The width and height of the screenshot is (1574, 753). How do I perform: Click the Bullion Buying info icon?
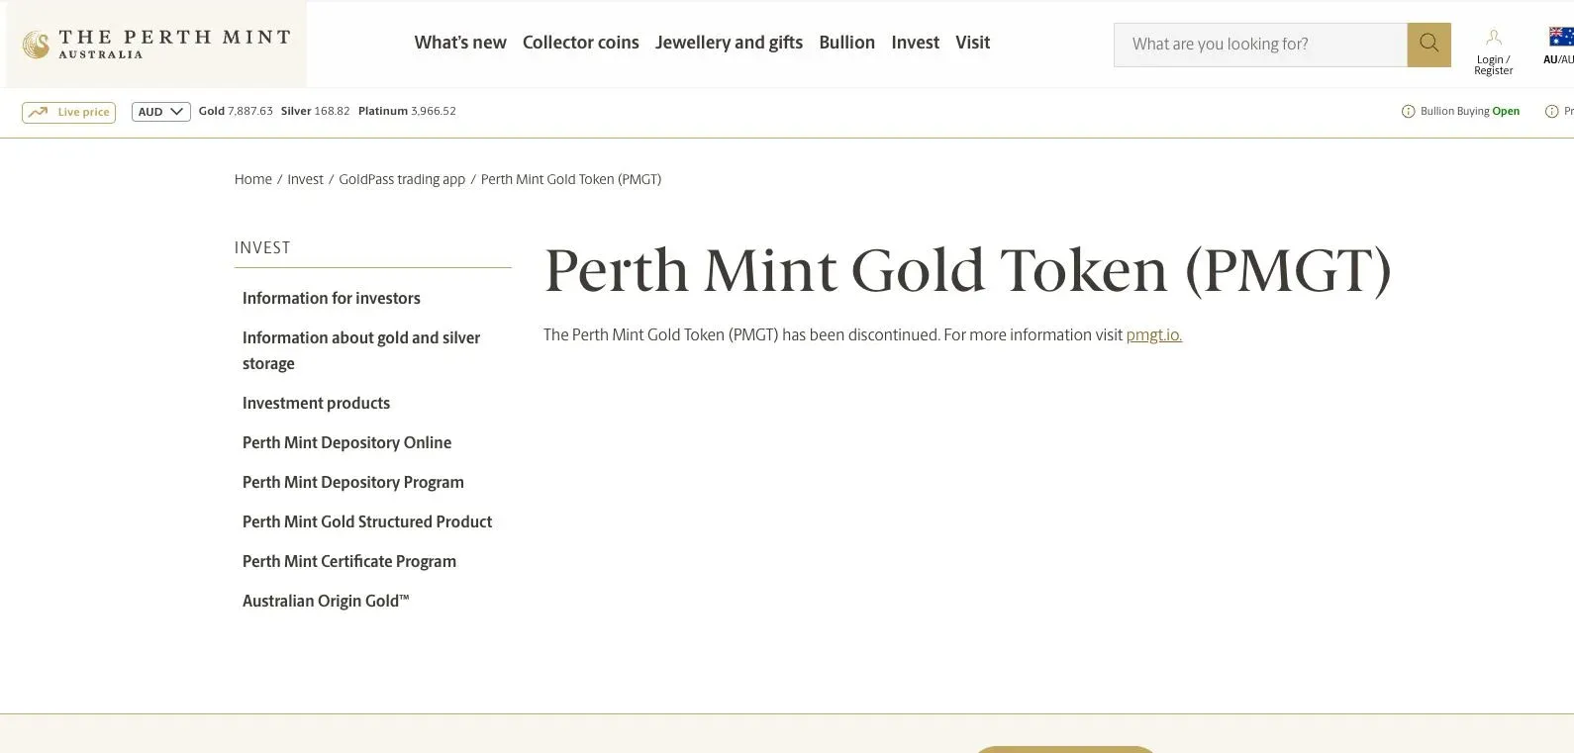[1408, 111]
